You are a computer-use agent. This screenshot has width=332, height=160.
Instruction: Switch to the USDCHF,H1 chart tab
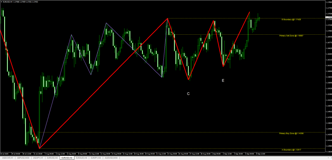[x=7, y=158]
